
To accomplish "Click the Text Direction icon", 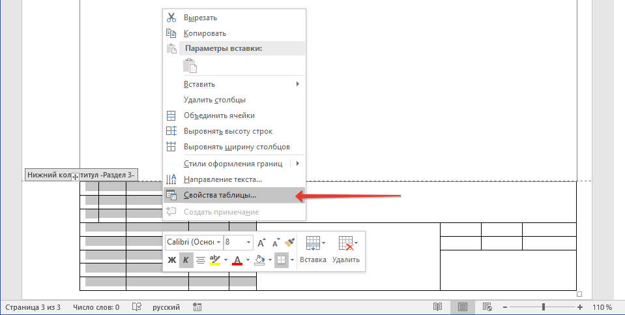I will pyautogui.click(x=171, y=179).
